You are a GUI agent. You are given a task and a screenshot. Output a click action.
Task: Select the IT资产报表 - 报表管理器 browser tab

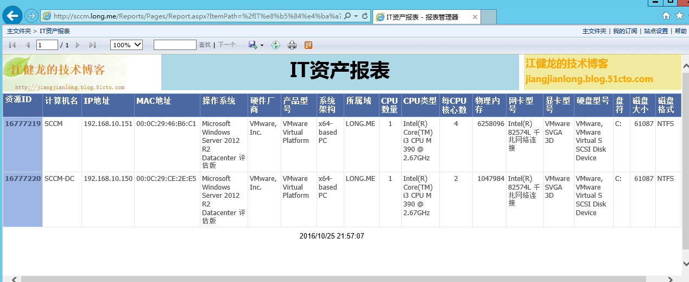point(422,17)
